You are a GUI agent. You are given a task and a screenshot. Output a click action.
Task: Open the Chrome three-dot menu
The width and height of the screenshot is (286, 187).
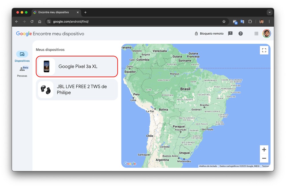pos(269,21)
